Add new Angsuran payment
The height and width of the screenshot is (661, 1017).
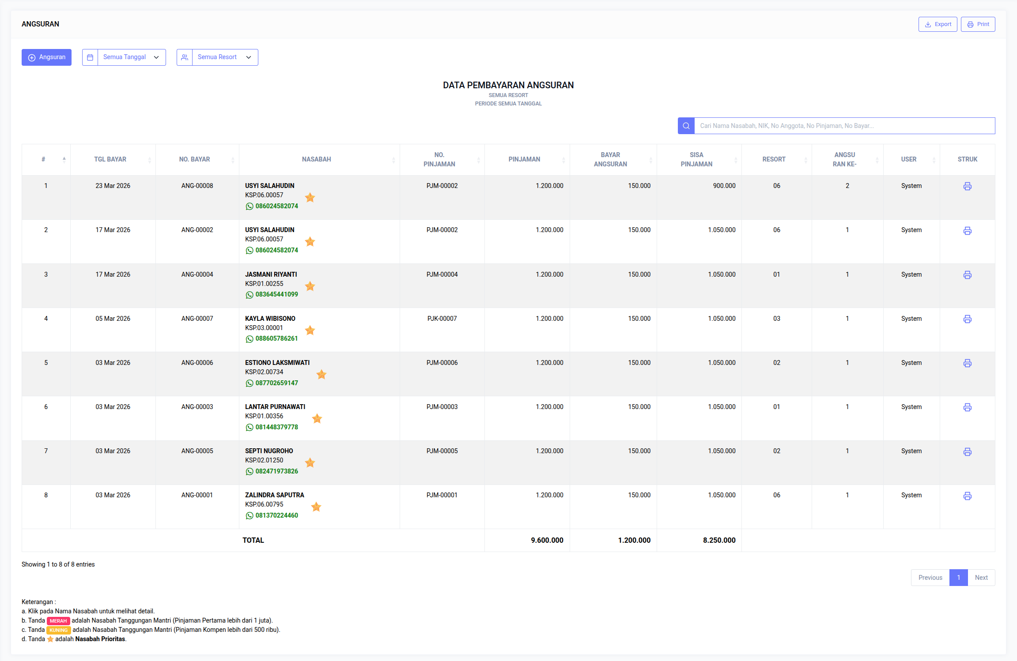[46, 57]
